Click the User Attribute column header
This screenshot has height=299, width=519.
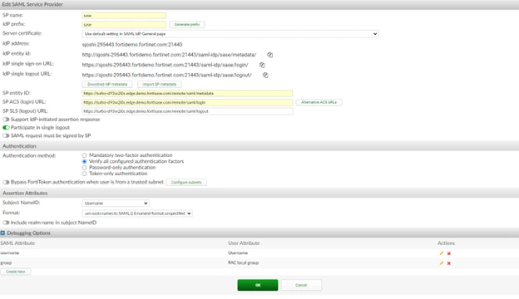(x=244, y=243)
